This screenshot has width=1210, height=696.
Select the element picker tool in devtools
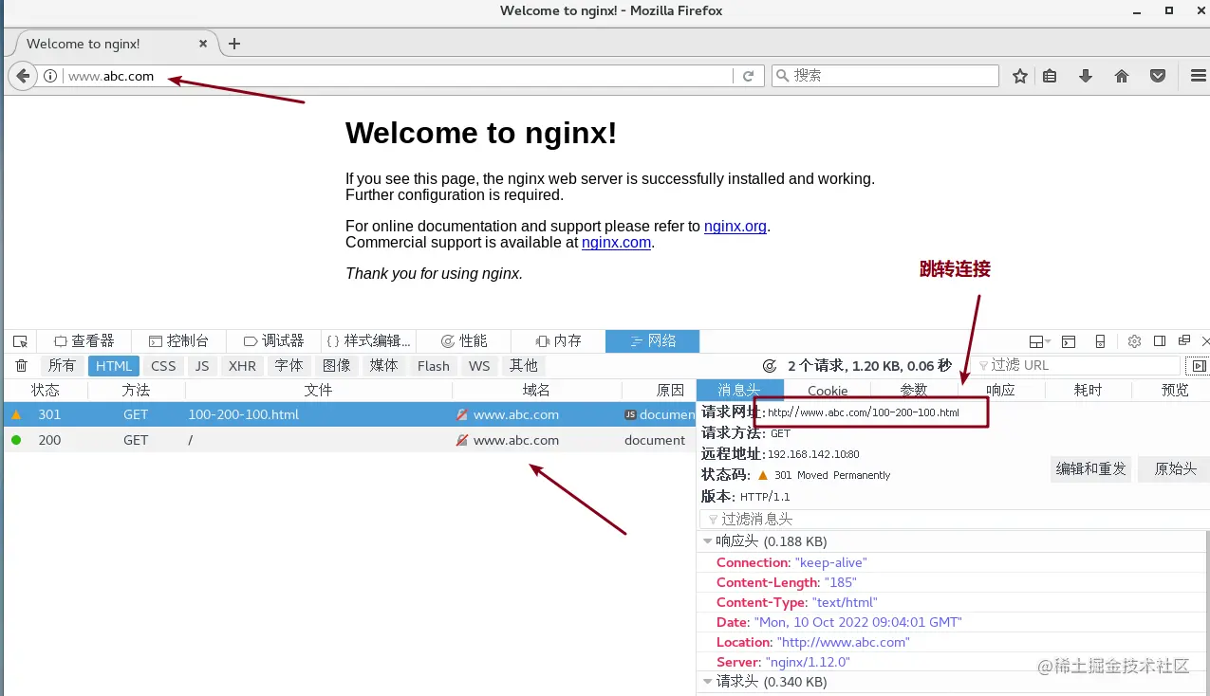[19, 340]
